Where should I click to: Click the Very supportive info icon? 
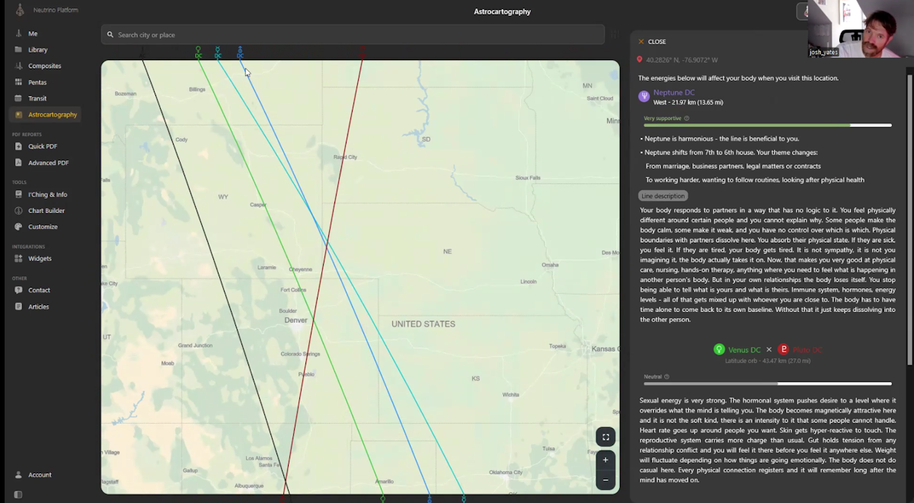[686, 118]
